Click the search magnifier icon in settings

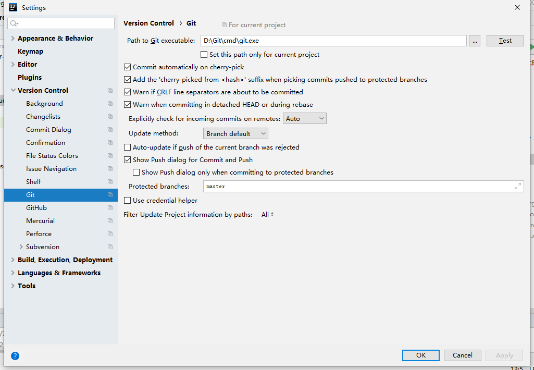(x=14, y=23)
